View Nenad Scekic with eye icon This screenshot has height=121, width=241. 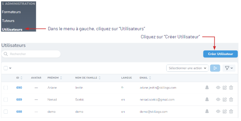[218, 99]
